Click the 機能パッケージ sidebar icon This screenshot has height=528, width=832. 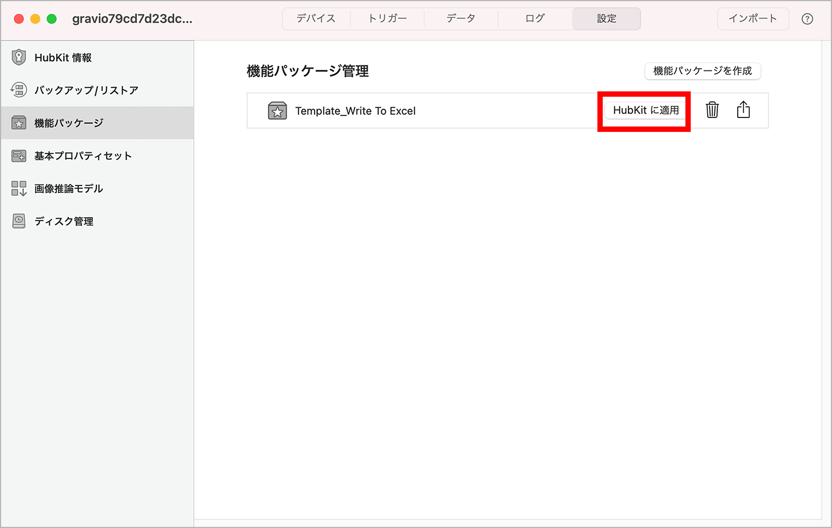pyautogui.click(x=19, y=123)
